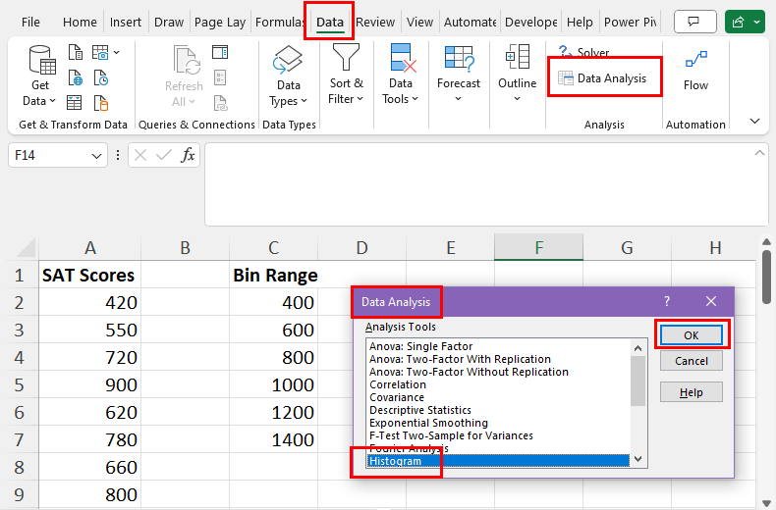This screenshot has height=510, width=776.
Task: Import data From Text/CSV icon
Action: [x=76, y=52]
